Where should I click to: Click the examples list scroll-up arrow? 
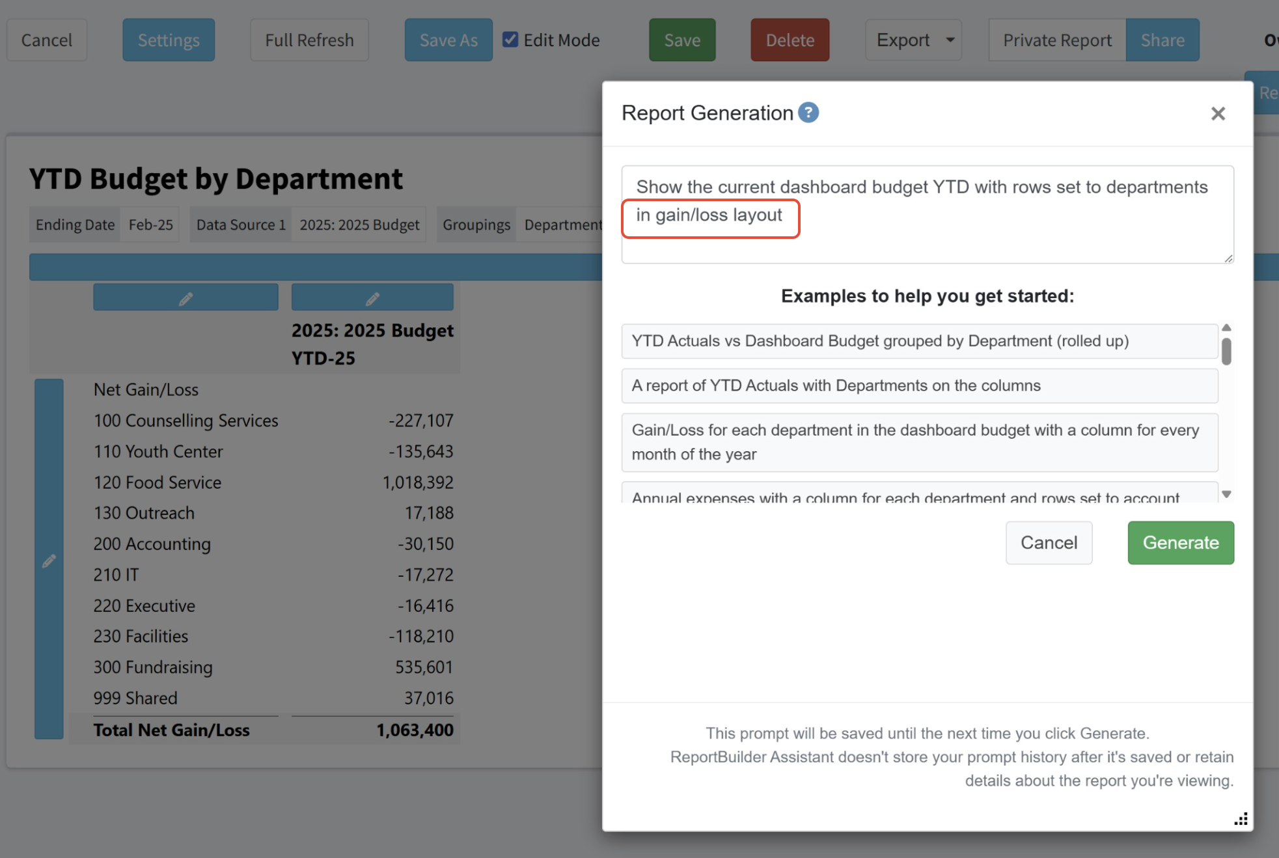pos(1226,328)
